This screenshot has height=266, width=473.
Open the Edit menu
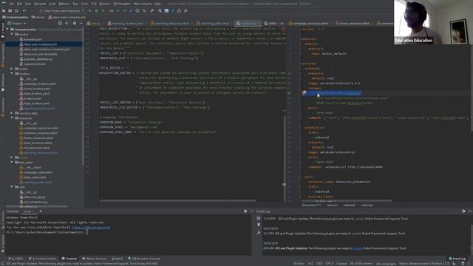click(x=19, y=4)
